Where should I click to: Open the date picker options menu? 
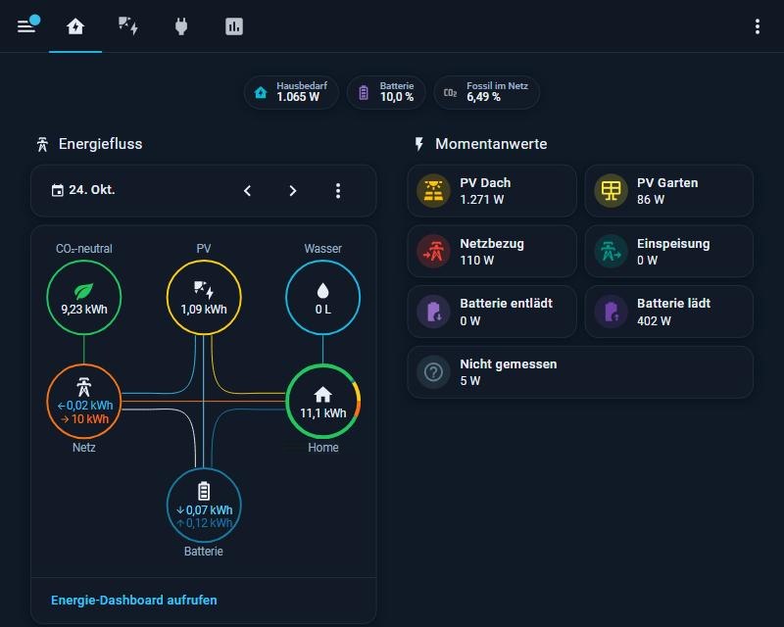pos(338,190)
